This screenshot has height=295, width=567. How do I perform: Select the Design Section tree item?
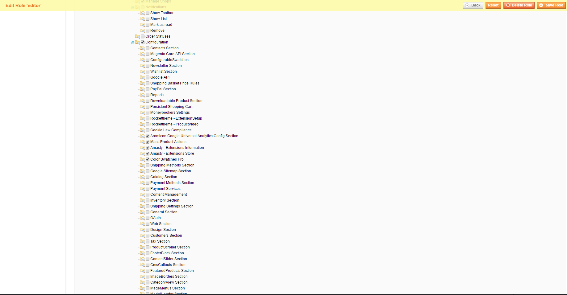click(x=163, y=230)
